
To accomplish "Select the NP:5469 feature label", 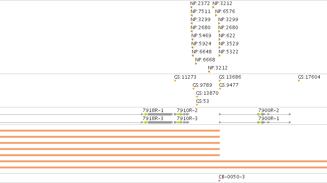I will (201, 36).
